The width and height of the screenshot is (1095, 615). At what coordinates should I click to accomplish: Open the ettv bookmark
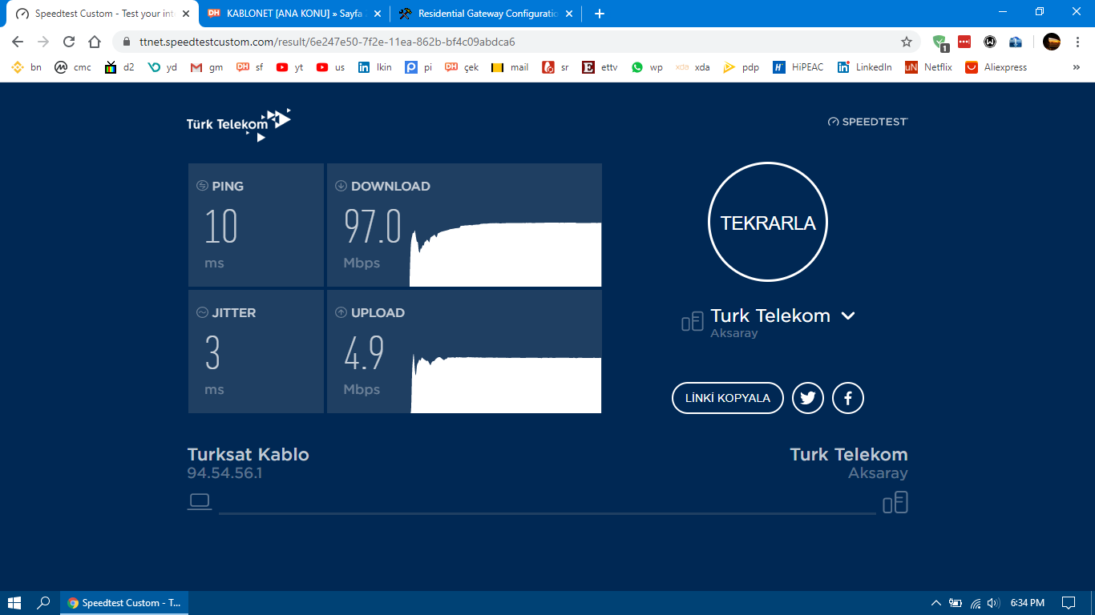pos(600,67)
